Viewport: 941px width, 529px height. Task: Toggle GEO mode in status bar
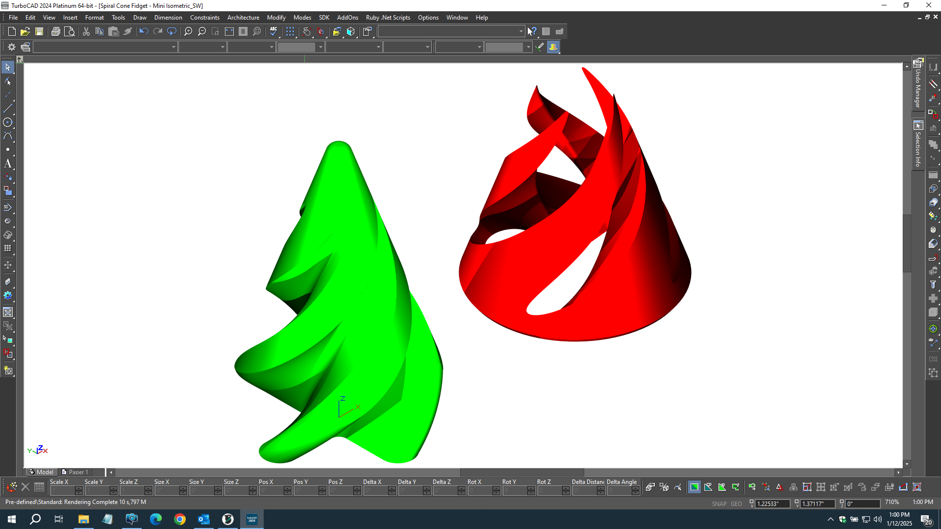[x=736, y=504]
